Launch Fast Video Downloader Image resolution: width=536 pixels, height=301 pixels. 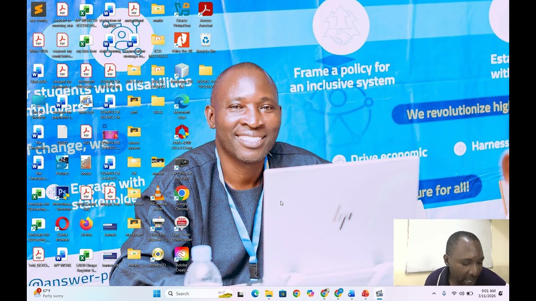coord(182,228)
